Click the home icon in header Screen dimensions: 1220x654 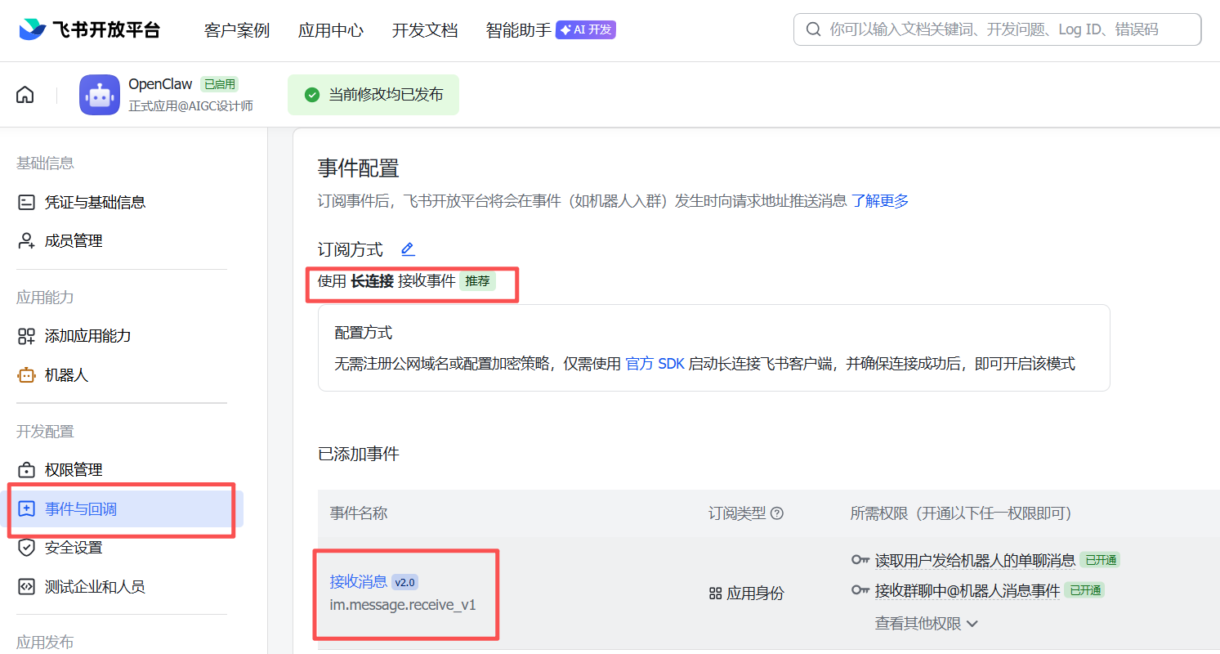25,95
